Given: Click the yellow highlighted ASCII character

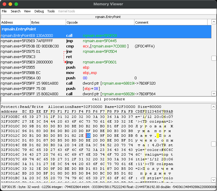Looking at the screenshot, I should click(x=158, y=136).
